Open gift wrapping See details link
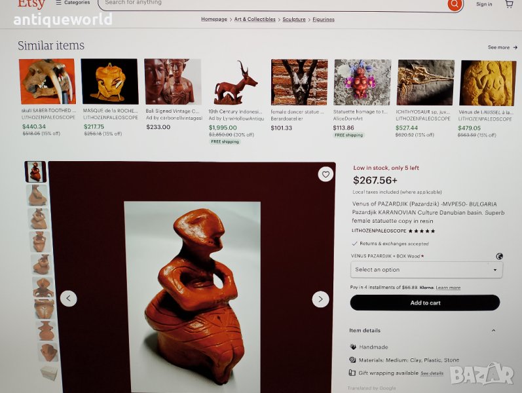 432,373
